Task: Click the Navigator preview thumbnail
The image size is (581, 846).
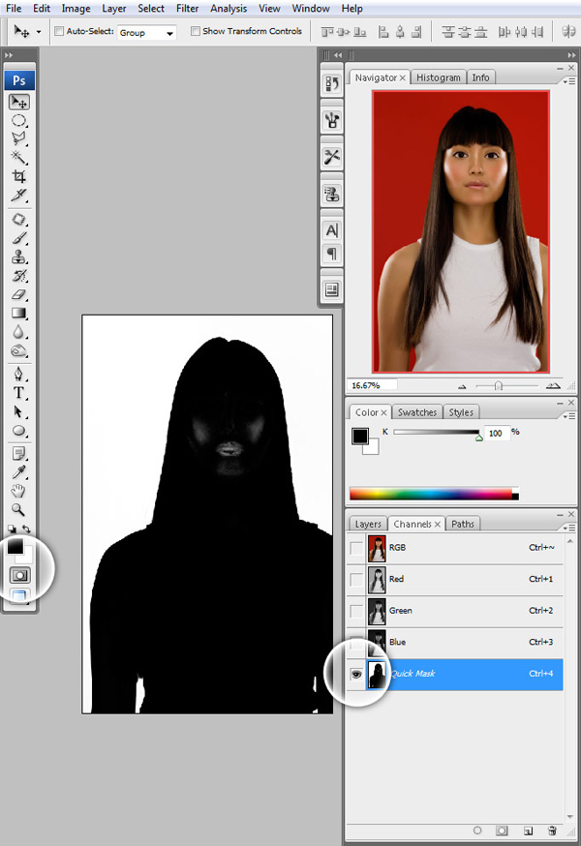Action: [x=461, y=231]
